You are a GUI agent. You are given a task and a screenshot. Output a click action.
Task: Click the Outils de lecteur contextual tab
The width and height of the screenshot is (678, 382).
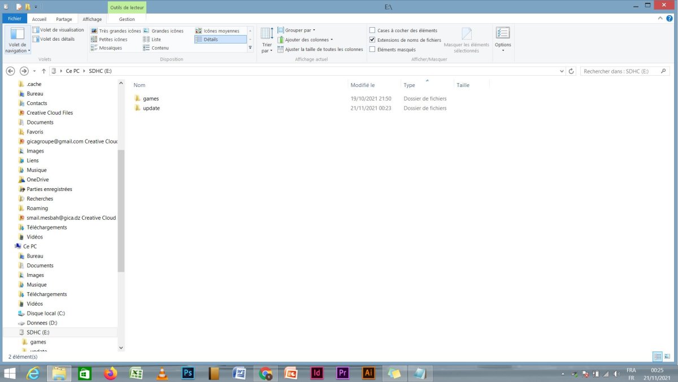(x=127, y=8)
